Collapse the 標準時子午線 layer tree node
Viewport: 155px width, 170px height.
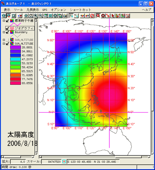4,20
